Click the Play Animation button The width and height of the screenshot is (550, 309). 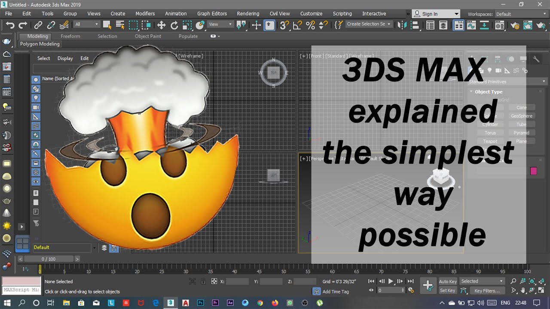click(x=391, y=282)
